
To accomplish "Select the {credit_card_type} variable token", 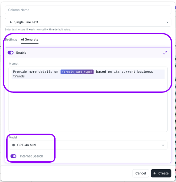I will [77, 72].
